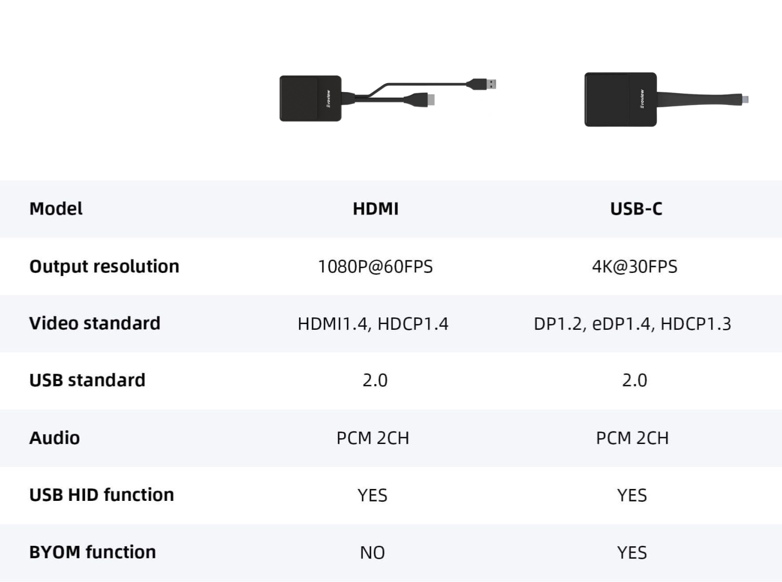Screen dimensions: 782x582
Task: Click the HDMI dongle product image
Action: (x=310, y=98)
